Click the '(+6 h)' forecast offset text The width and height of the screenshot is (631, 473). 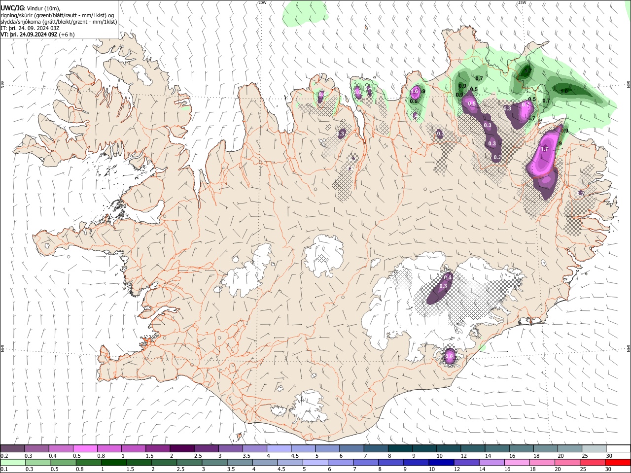coord(67,34)
